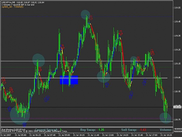Click the 118.95 price axis label
182x137 pixels.
point(177,92)
